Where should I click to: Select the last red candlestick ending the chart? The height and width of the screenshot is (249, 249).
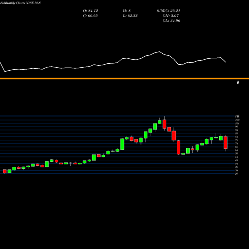(x=226, y=143)
